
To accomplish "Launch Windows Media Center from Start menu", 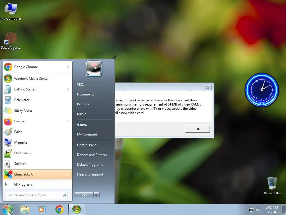I will tap(37, 79).
